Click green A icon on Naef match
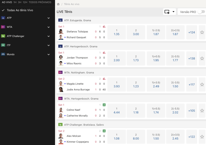This screenshot has height=145, width=206. [104, 105]
